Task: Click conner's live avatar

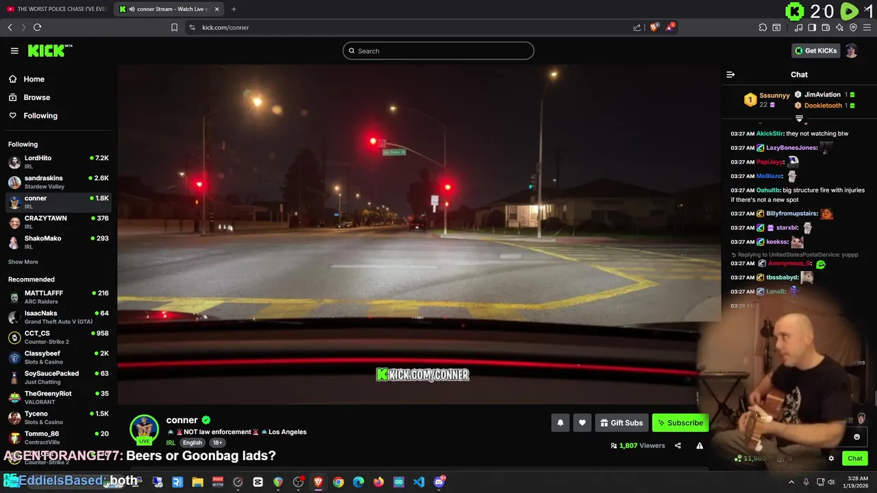Action: 144,430
